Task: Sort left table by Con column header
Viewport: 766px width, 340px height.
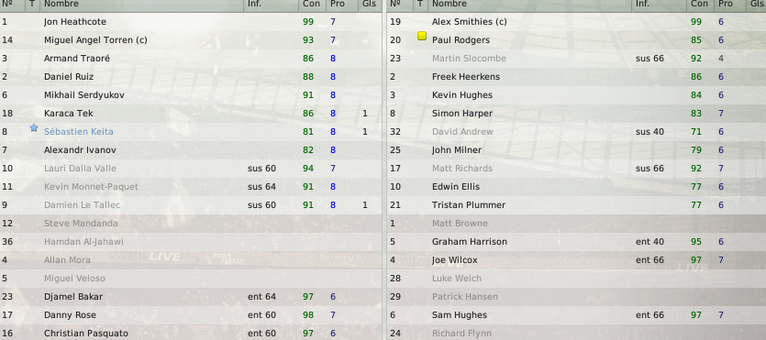Action: pyautogui.click(x=311, y=4)
